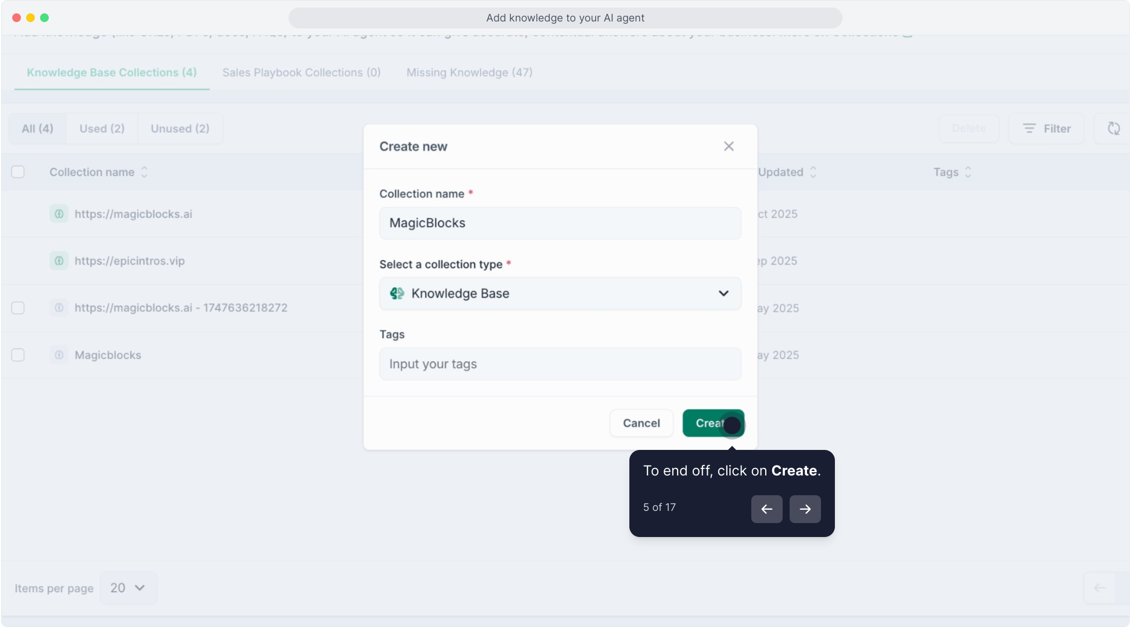This screenshot has height=627, width=1131.
Task: Click the brain icon in collection type field
Action: tap(397, 293)
